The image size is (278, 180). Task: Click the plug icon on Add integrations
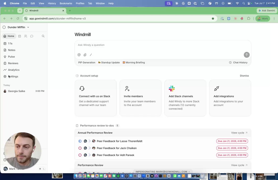pyautogui.click(x=217, y=88)
